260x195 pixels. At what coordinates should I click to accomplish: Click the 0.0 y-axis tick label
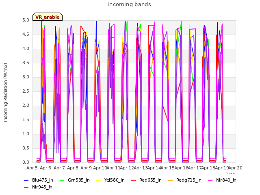coord(26,162)
